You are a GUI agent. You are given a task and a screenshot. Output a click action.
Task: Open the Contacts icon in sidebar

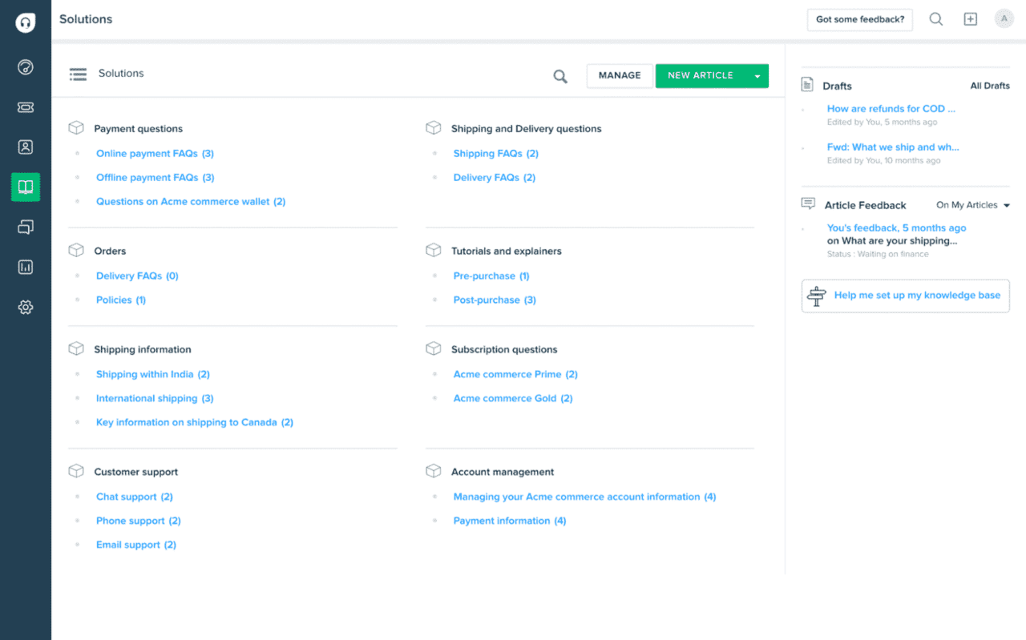(26, 147)
